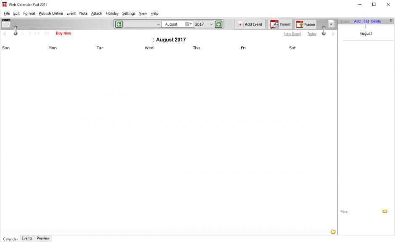Click the Sat column header
The height and width of the screenshot is (242, 395).
(292, 48)
